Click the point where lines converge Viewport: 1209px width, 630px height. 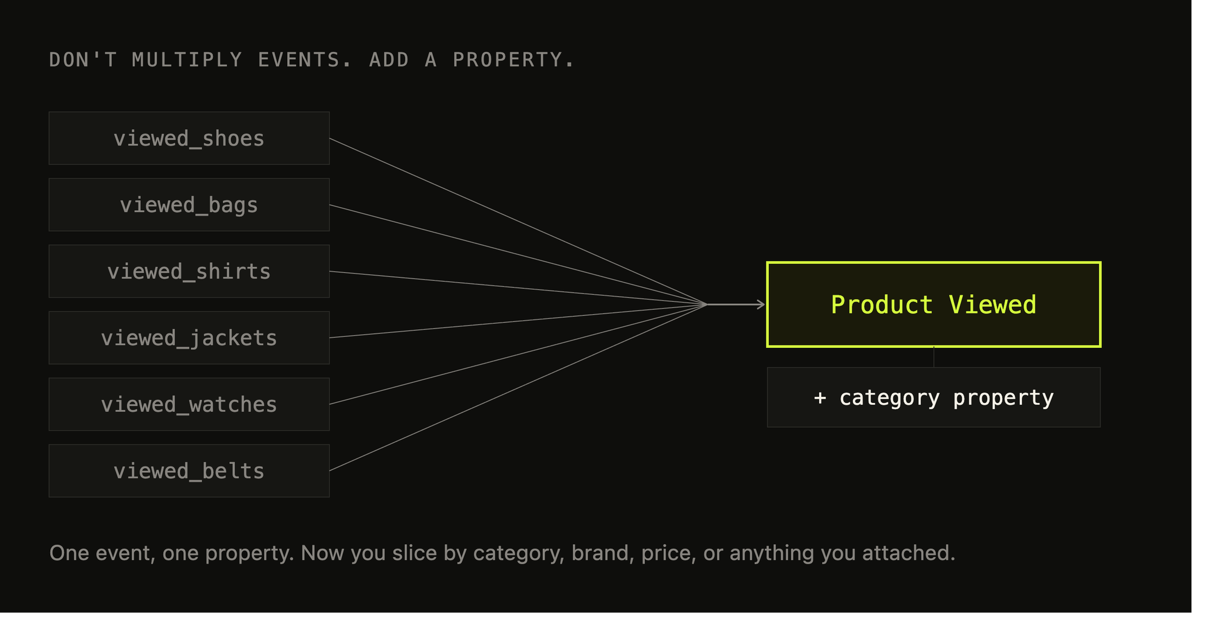click(707, 304)
